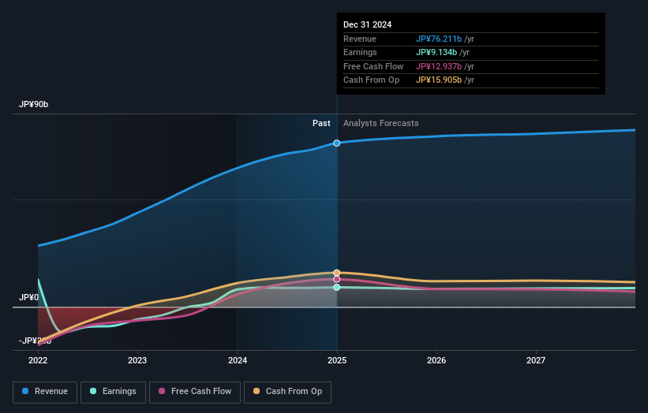Click the 2025 x-axis label

click(x=337, y=360)
